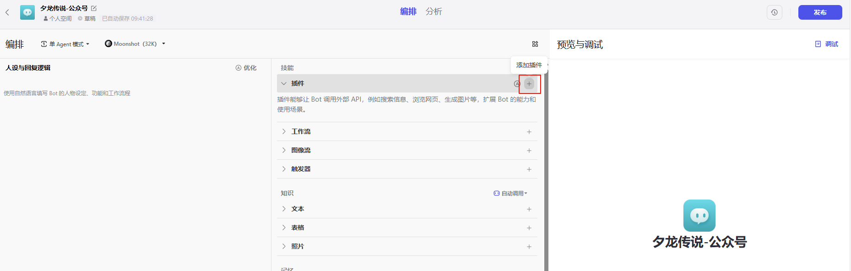The width and height of the screenshot is (851, 271).
Task: Add image flow with 图像流 plus icon
Action: coord(529,151)
